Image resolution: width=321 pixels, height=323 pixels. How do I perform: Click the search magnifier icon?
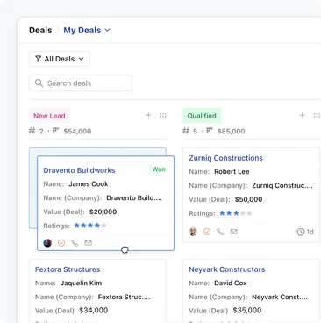(x=39, y=83)
